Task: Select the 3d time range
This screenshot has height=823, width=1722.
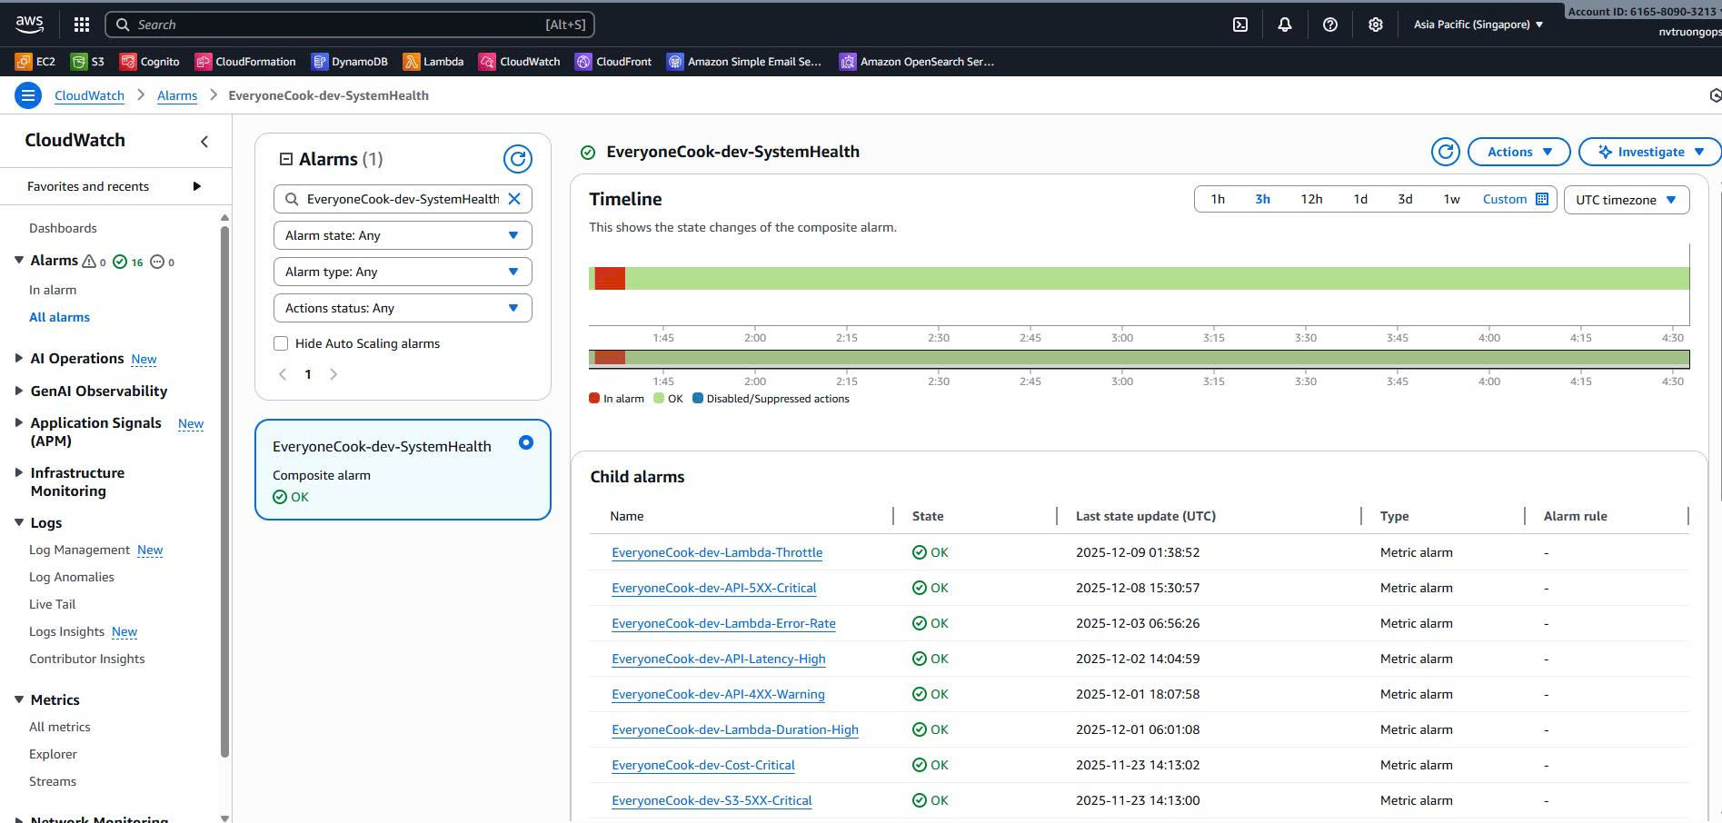Action: [1405, 199]
